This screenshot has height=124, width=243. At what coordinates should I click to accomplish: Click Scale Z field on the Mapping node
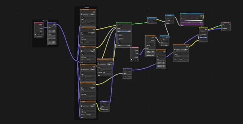coord(52,44)
